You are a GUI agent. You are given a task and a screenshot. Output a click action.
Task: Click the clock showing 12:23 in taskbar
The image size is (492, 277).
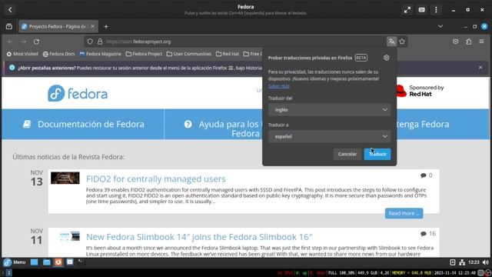(x=474, y=262)
